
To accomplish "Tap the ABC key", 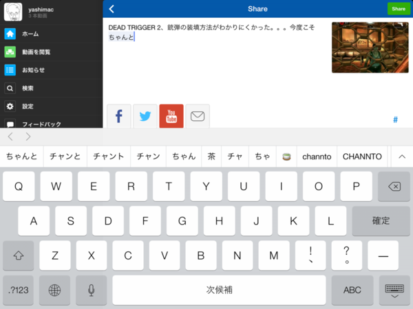I will click(x=352, y=290).
